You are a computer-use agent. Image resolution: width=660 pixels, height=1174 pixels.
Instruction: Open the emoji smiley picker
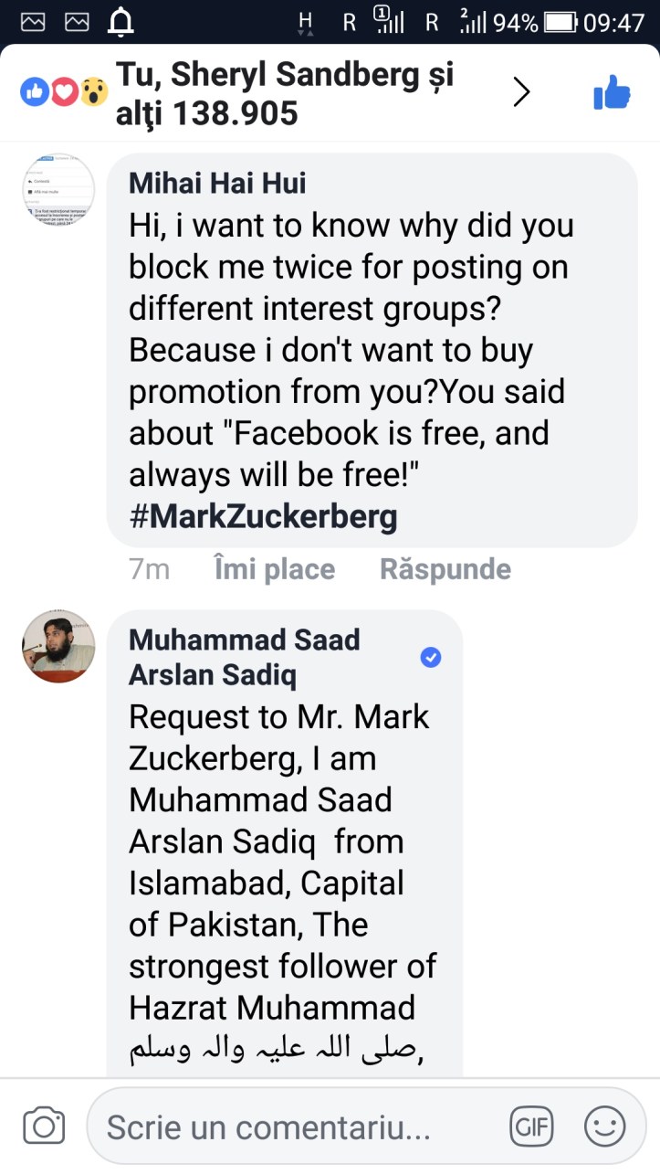602,1126
